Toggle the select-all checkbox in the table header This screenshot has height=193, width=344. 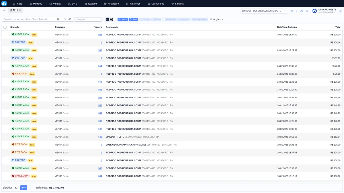[x=5, y=27]
